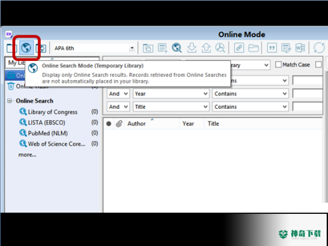Select PubMed (NLM) online search
The height and width of the screenshot is (246, 328).
point(48,133)
